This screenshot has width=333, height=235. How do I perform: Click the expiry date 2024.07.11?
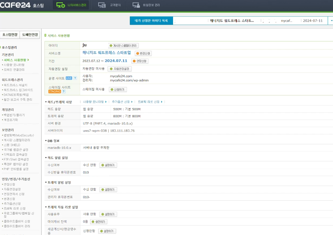[x=116, y=61]
